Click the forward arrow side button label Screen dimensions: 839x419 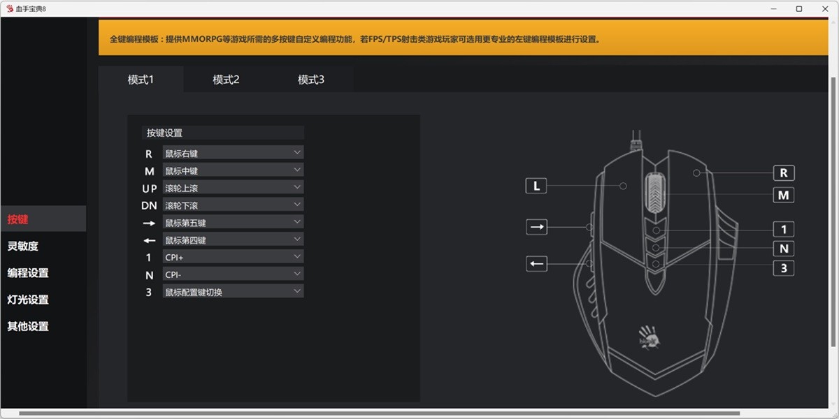point(536,227)
